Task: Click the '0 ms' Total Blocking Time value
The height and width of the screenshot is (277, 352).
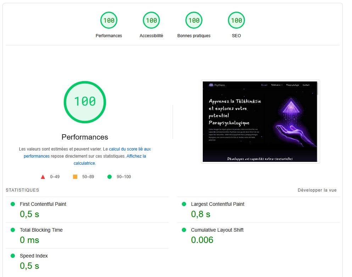Action: click(x=29, y=240)
